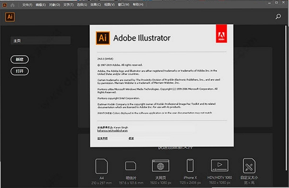Image resolution: width=289 pixels, height=188 pixels.
Task: Click the home icon in title bar
Action: [x=12, y=5]
